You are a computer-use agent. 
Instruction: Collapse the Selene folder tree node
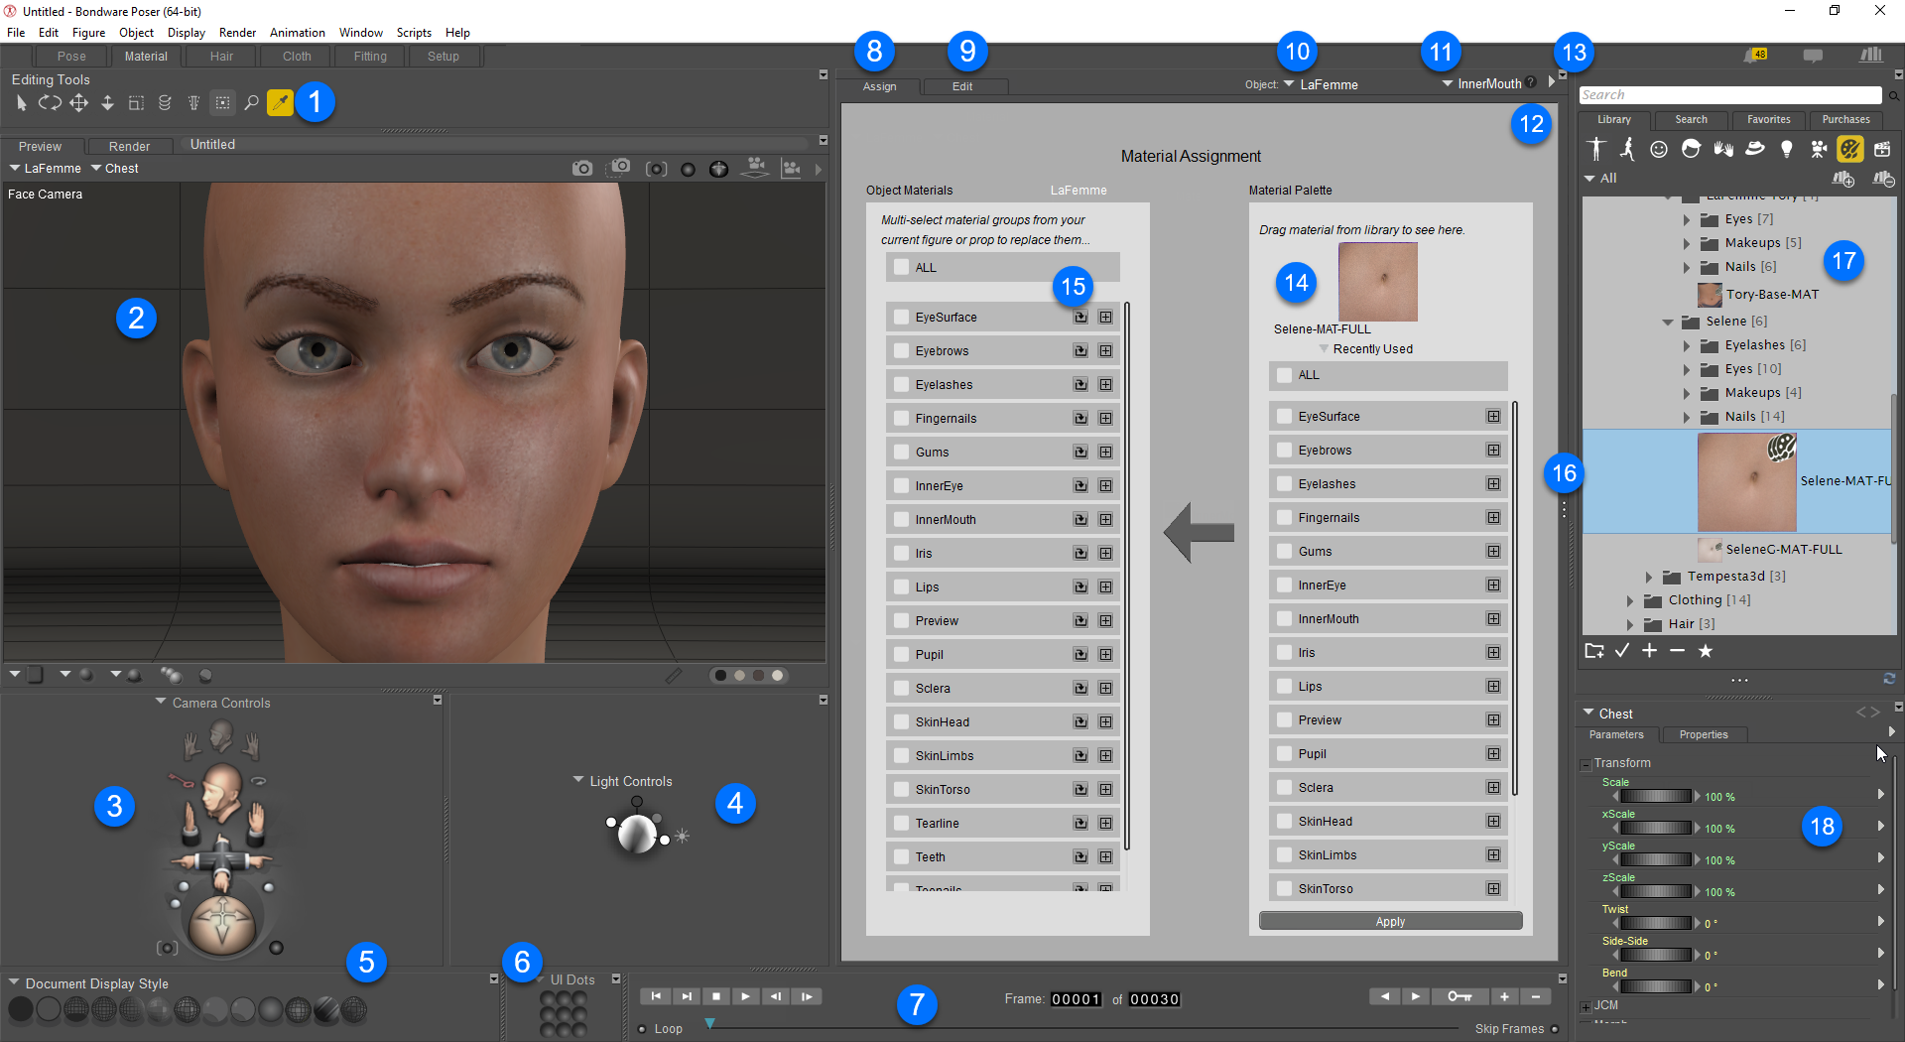tap(1668, 322)
